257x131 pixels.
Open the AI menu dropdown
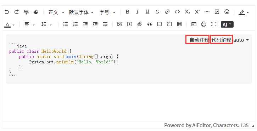pyautogui.click(x=227, y=24)
